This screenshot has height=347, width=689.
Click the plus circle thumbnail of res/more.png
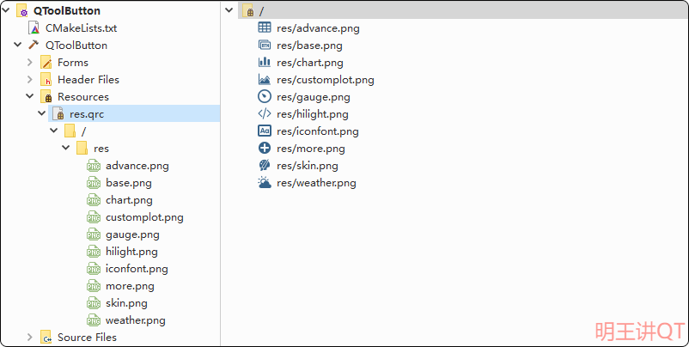click(265, 148)
